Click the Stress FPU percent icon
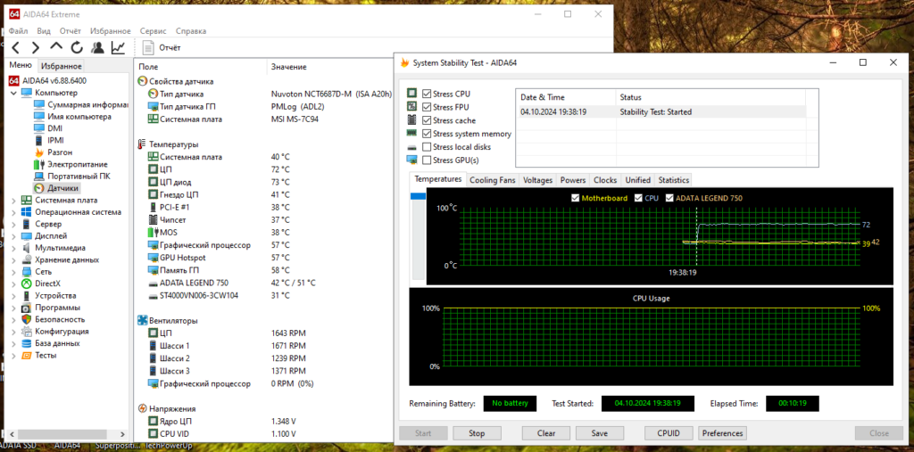Viewport: 914px width, 452px height. pos(412,107)
